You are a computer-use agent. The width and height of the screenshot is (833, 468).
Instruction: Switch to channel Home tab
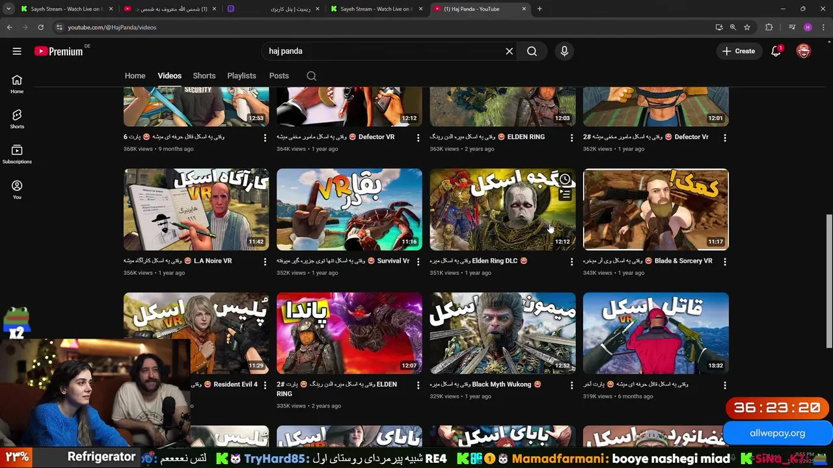(x=135, y=76)
